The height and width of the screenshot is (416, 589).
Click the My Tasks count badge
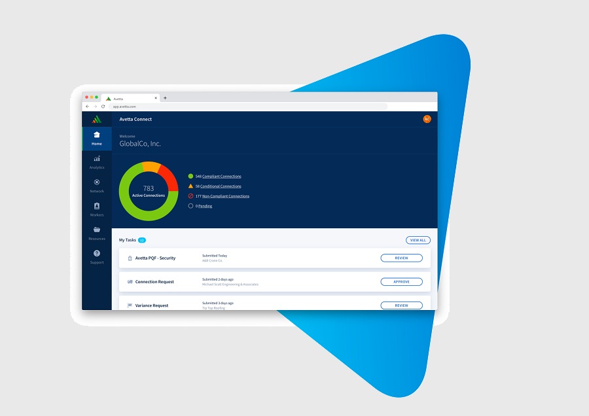click(x=142, y=240)
